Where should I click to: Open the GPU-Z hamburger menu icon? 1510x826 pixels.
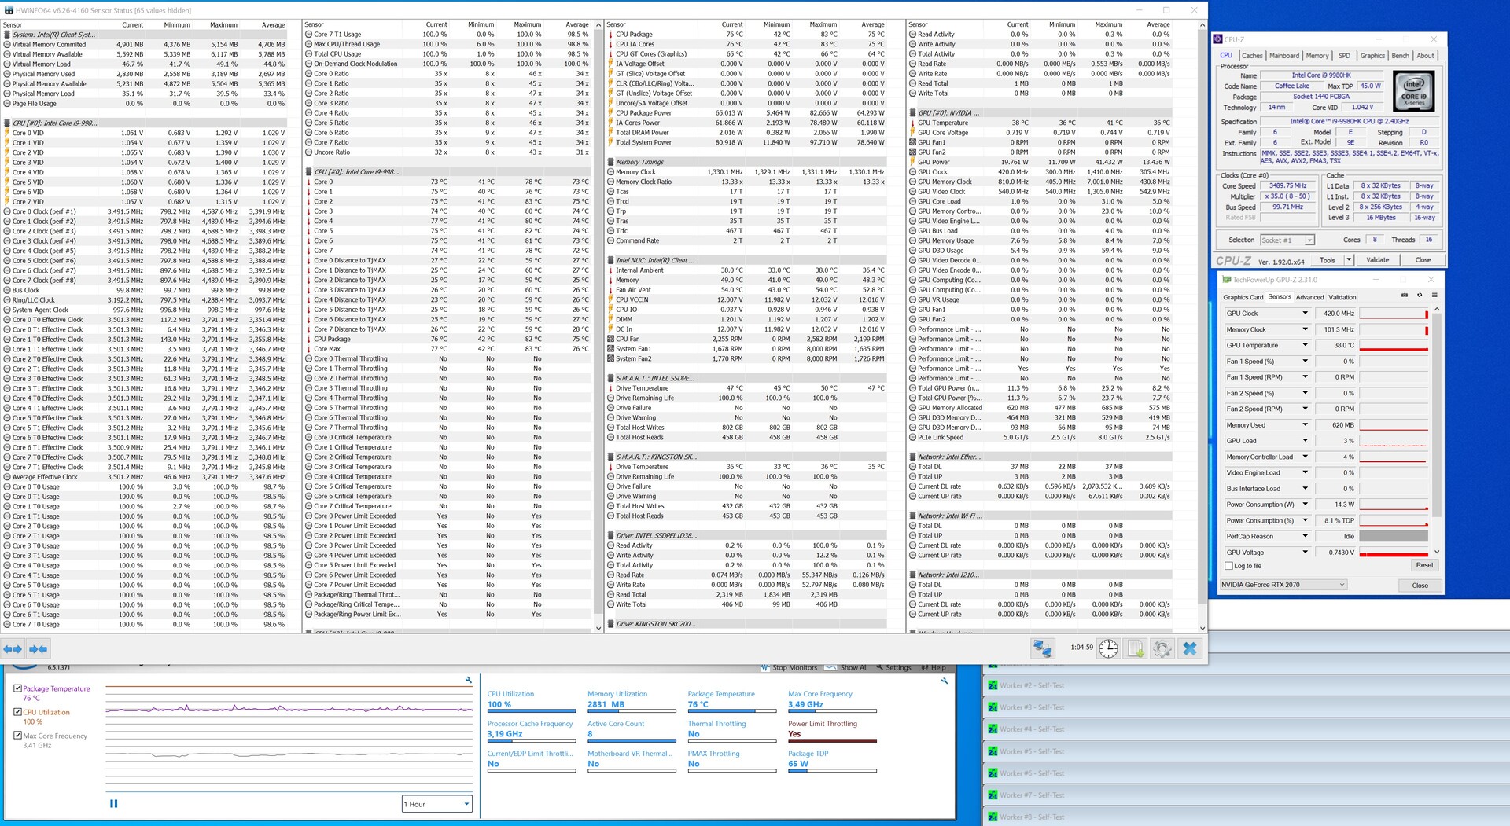click(x=1434, y=296)
